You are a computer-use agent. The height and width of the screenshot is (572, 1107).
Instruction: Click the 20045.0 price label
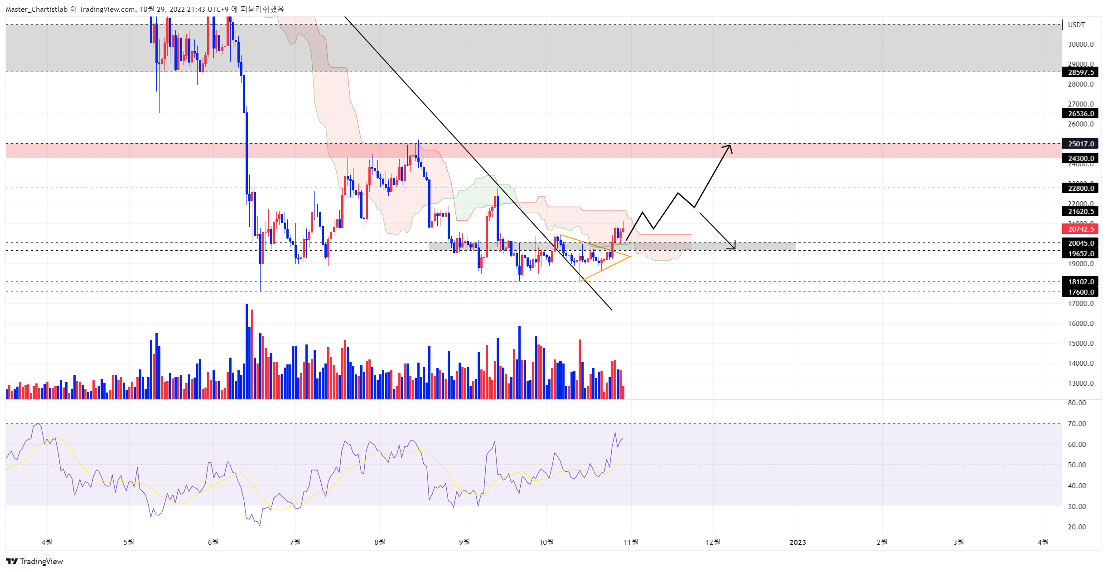click(x=1081, y=243)
